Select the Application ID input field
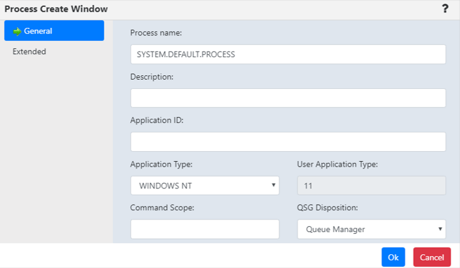460x268 pixels. [x=288, y=142]
